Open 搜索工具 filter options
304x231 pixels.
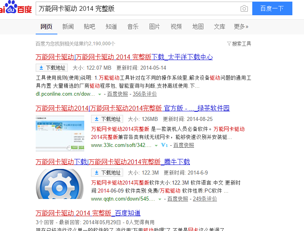click(239, 44)
